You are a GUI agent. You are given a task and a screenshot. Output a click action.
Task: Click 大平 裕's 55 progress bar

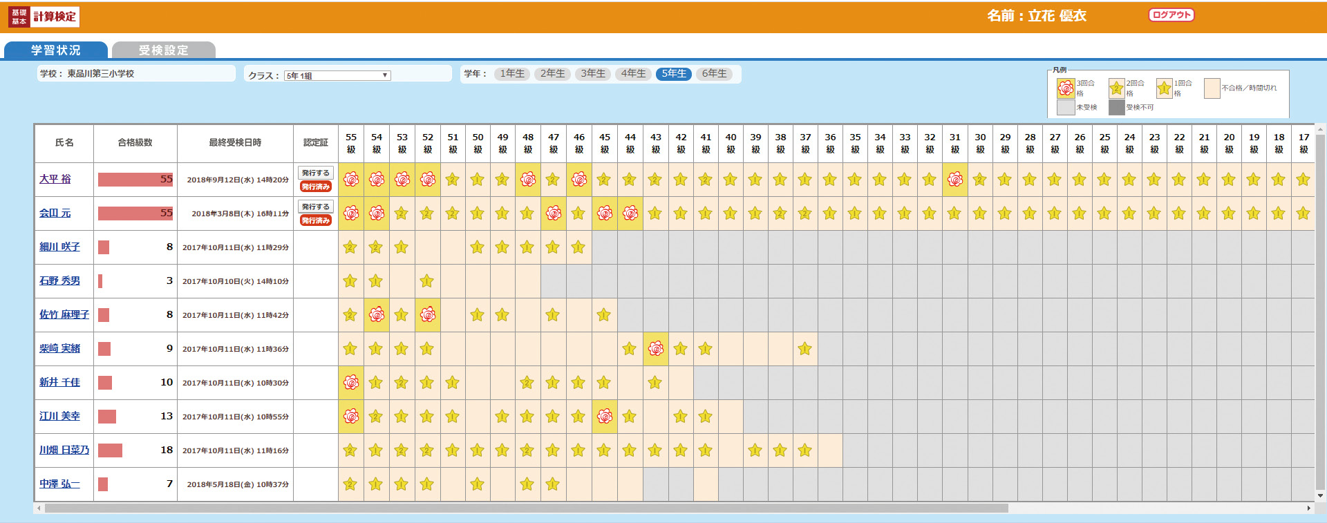(135, 180)
